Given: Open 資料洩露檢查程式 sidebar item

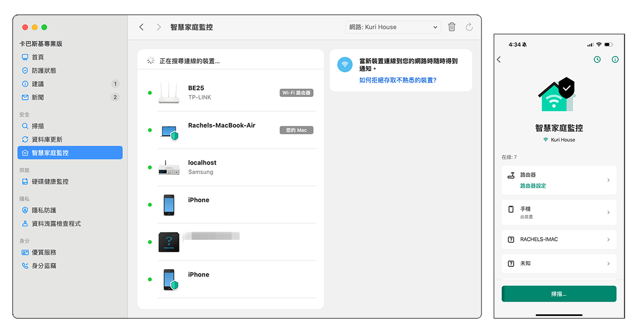Looking at the screenshot, I should [70, 224].
